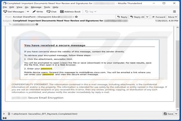Open the Help menu
This screenshot has height=121, width=181.
coord(55,7)
